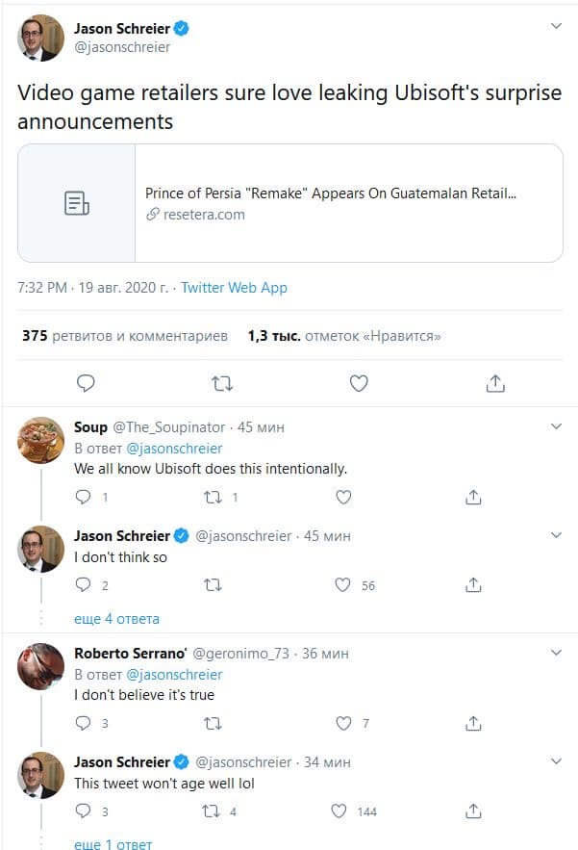The image size is (578, 850).
Task: Open options chevron on Soup's tweet
Action: (556, 425)
